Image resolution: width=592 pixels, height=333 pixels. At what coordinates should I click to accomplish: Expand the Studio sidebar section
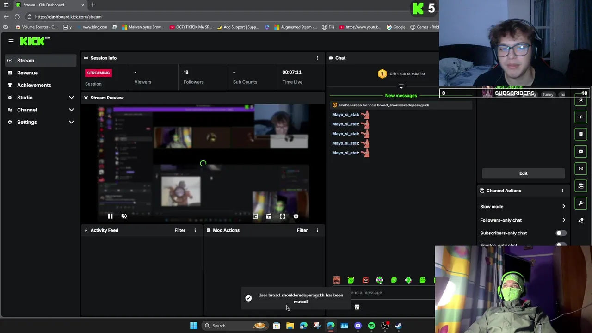(x=71, y=98)
